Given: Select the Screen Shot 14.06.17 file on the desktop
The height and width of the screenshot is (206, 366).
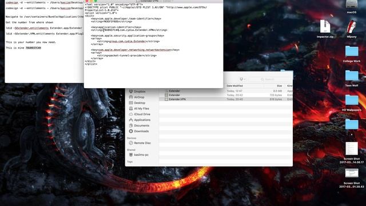Looking at the screenshot, I should pos(352,153).
